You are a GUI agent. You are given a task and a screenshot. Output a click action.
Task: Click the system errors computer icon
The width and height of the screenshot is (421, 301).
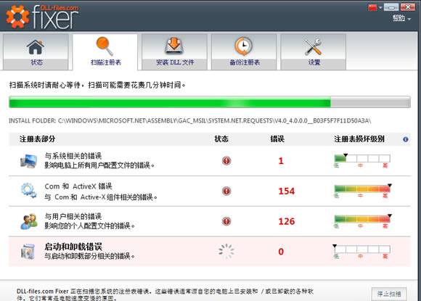pyautogui.click(x=29, y=161)
